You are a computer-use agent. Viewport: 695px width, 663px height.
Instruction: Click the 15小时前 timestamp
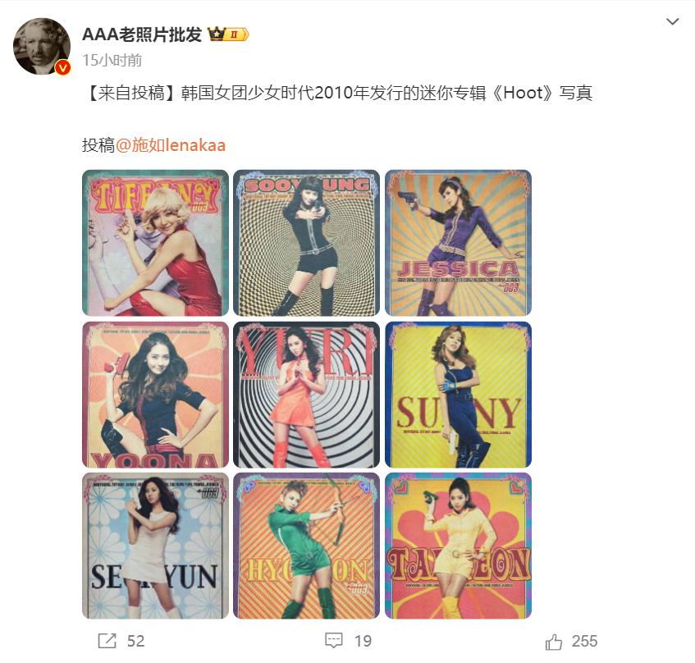click(x=112, y=60)
